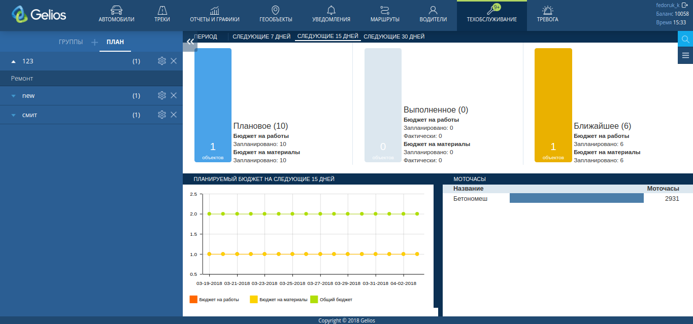Collapse the left sidebar panel
Screen dimensions: 693x324
(190, 43)
